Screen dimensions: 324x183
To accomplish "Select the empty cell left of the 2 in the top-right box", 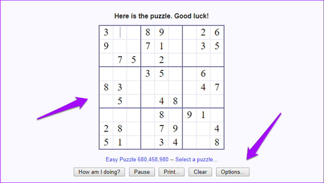I will (x=189, y=32).
